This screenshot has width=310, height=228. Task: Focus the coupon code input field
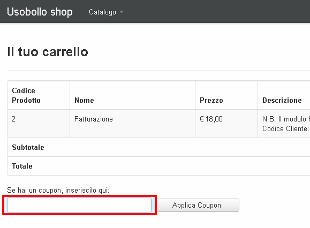(x=79, y=205)
